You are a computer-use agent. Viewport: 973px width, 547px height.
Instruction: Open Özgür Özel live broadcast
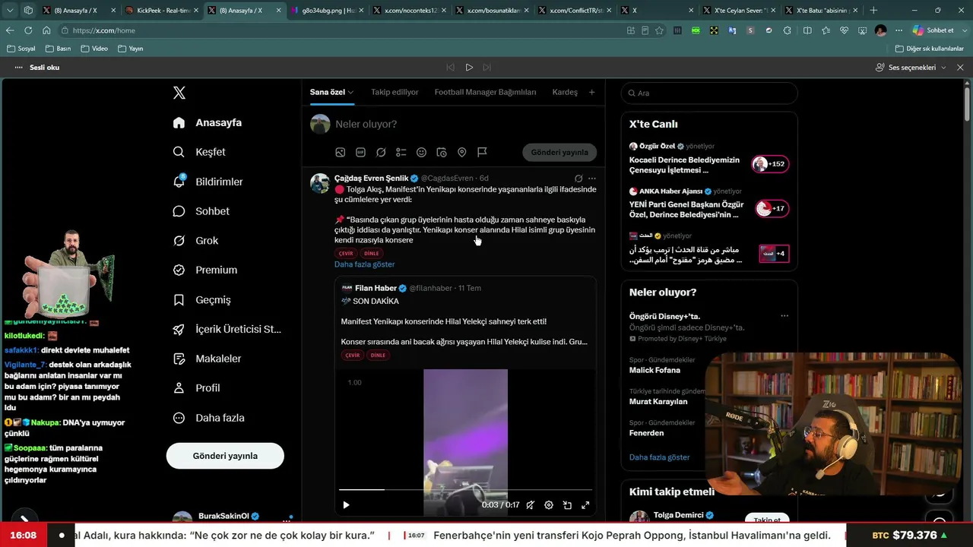click(708, 159)
